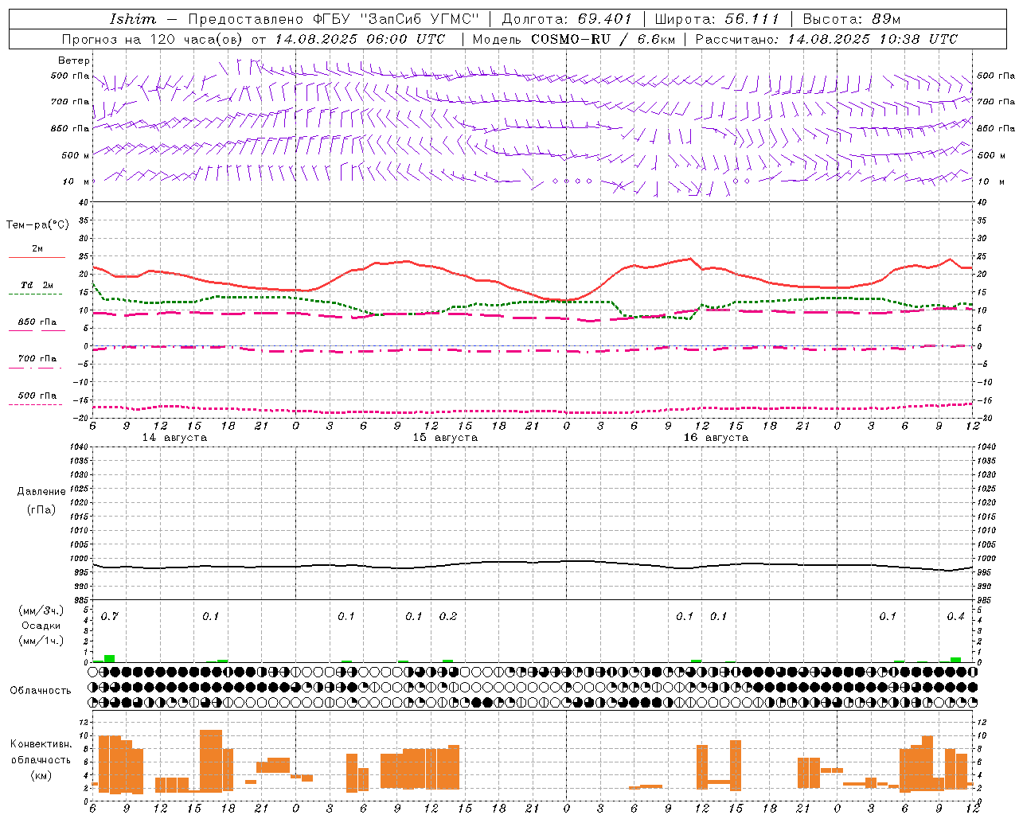Click the Давление pressure panel label

point(41,492)
